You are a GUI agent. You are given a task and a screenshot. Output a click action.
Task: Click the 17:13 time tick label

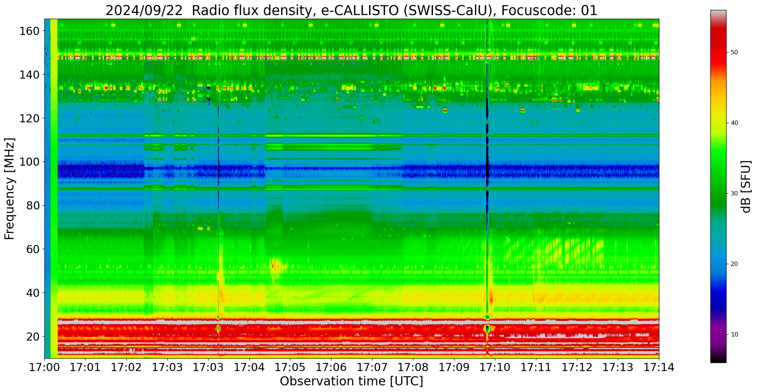pos(618,367)
